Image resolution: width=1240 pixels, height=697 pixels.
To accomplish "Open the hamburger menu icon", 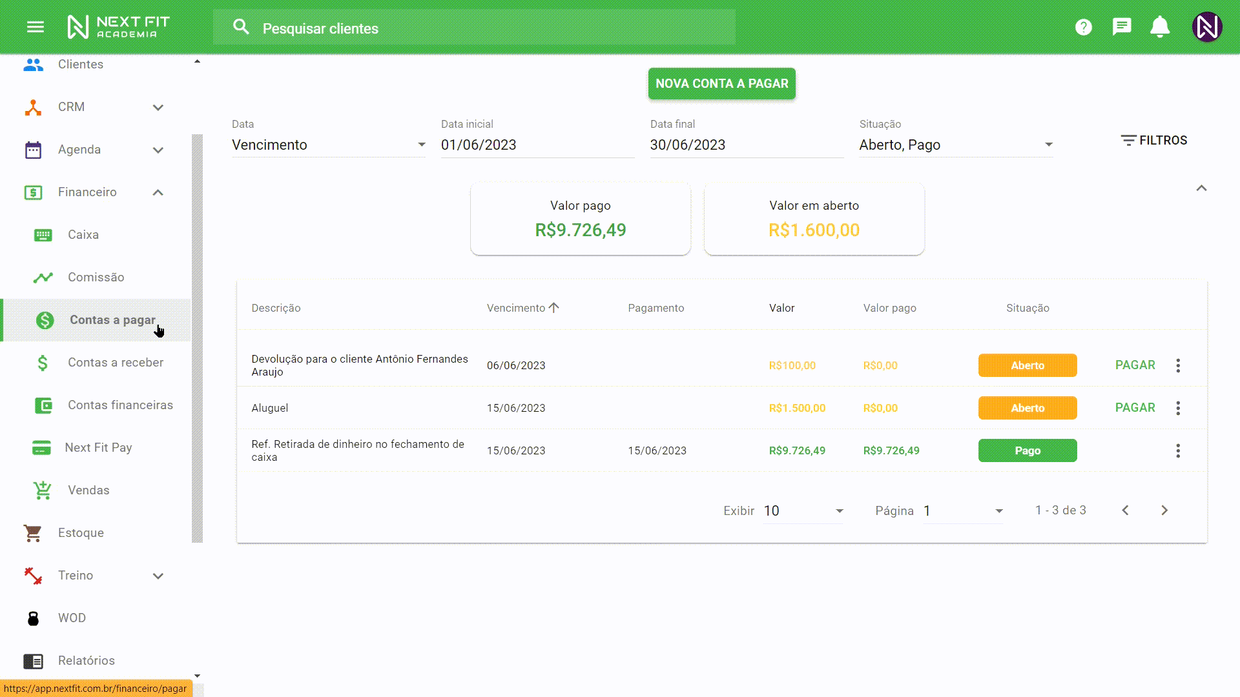I will [x=36, y=27].
